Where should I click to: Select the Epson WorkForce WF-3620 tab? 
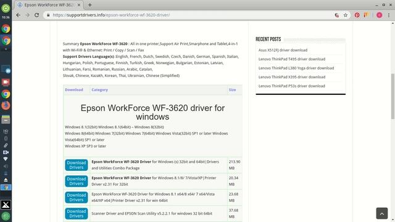pos(49,5)
